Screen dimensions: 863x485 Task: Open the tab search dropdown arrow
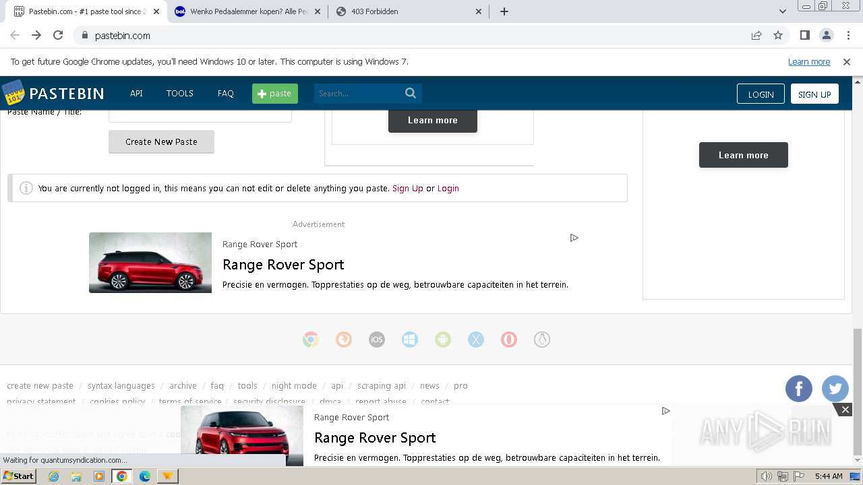[x=783, y=11]
